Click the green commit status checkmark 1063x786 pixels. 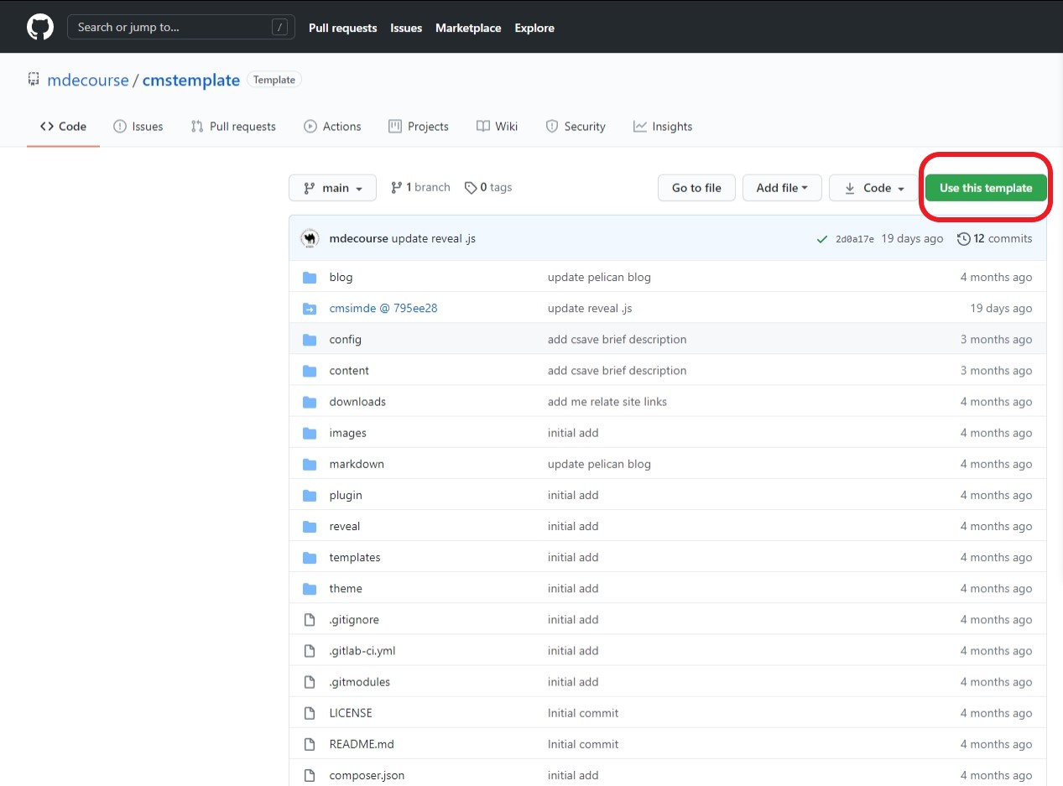822,239
